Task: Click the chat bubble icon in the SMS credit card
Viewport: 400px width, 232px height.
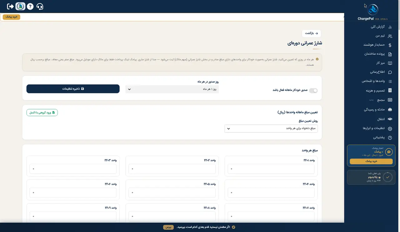Action: click(389, 152)
